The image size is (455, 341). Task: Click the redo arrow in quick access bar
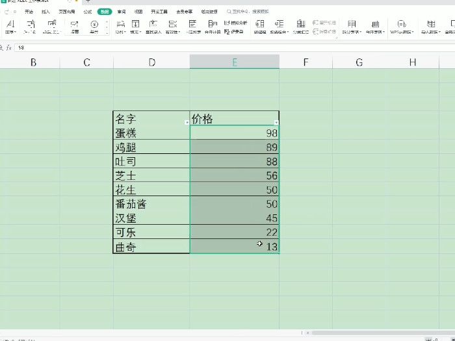pyautogui.click(x=7, y=12)
